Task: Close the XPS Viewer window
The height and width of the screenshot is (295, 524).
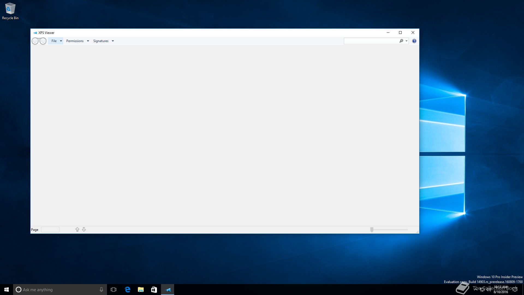Action: pos(413,33)
